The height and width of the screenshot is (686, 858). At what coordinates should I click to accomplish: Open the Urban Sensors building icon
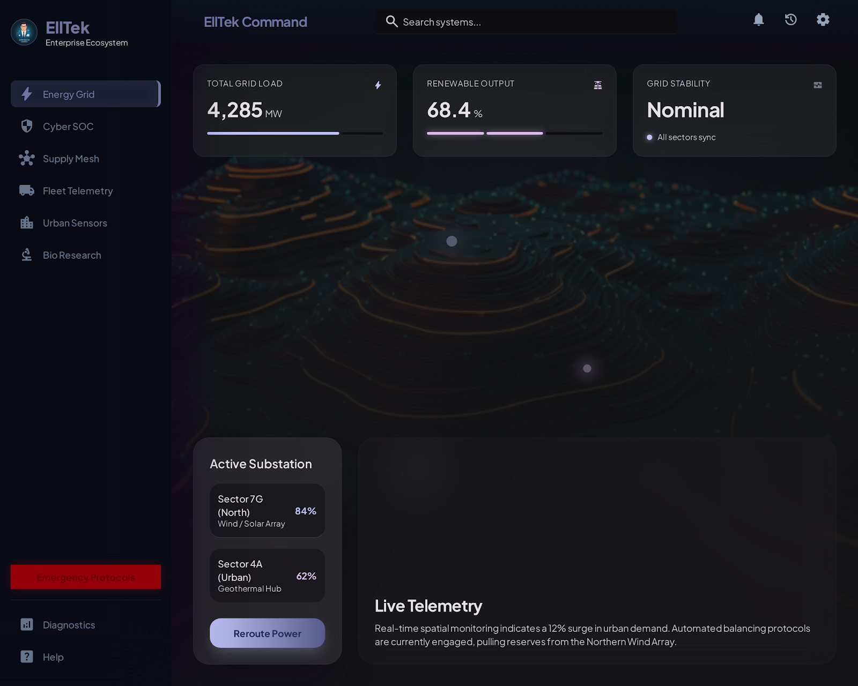point(26,222)
